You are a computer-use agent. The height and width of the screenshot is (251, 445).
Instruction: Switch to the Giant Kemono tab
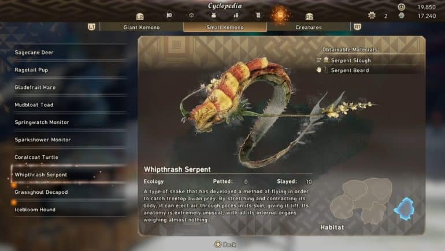[x=142, y=27]
